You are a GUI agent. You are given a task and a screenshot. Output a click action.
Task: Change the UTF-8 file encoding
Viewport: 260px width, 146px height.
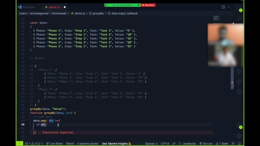[165, 144]
